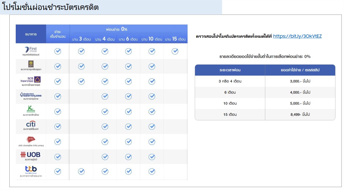Click KTC's 6-month check mark
The width and height of the screenshot is (344, 190).
point(129,142)
